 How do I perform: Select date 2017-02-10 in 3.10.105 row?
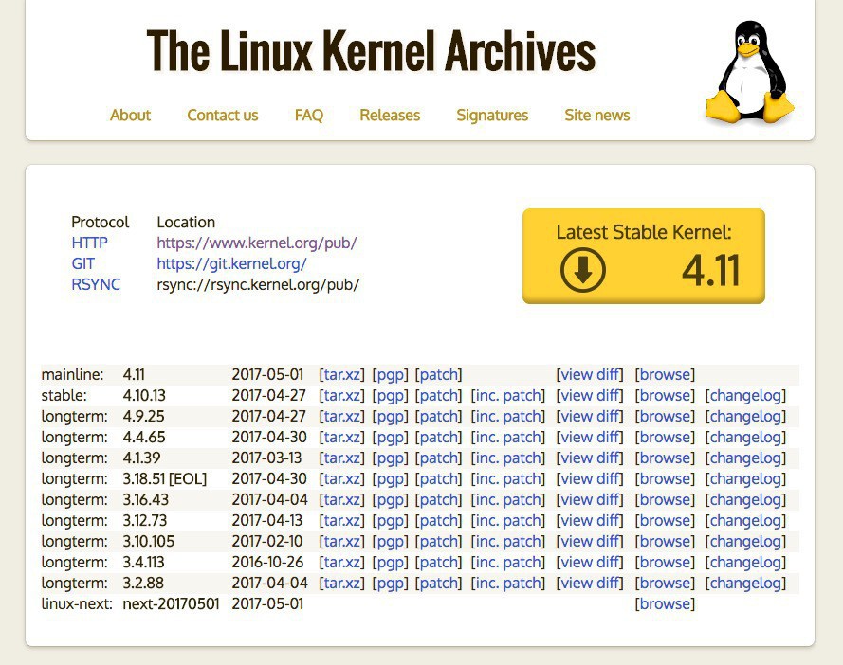point(267,542)
